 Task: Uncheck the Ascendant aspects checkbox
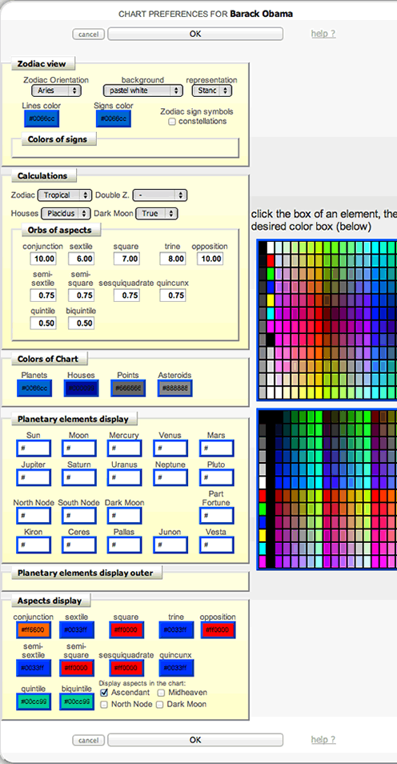point(104,693)
